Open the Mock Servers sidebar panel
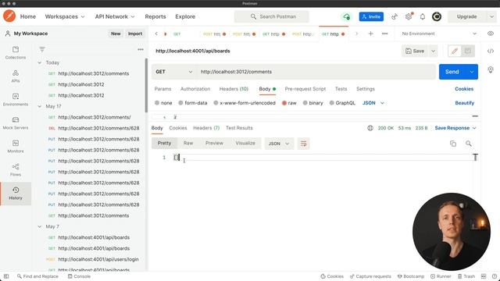Image resolution: width=500 pixels, height=281 pixels. (16, 123)
